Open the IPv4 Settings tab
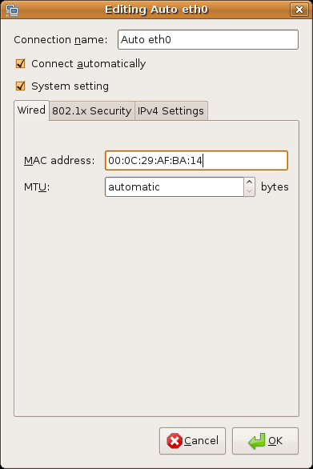313x469 pixels. tap(171, 111)
